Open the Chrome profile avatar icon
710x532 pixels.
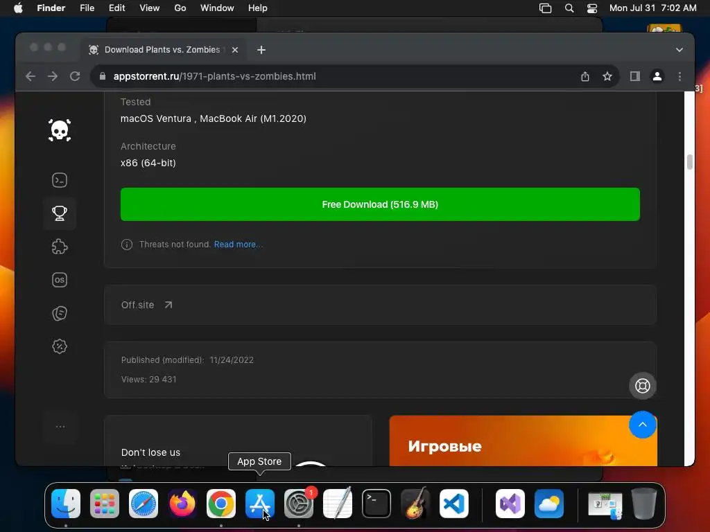(657, 76)
